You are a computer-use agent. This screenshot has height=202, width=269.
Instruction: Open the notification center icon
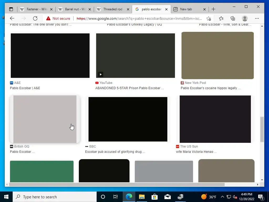pos(261,197)
